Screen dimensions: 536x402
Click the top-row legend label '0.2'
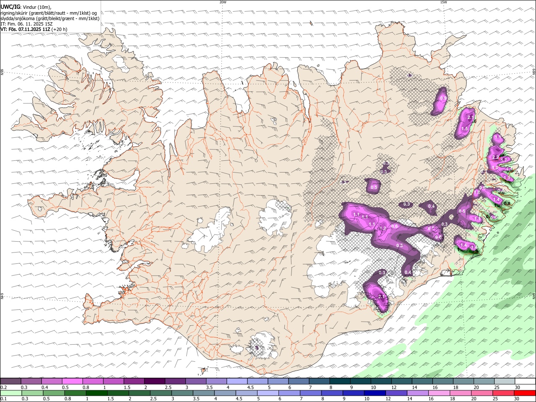tap(3, 387)
